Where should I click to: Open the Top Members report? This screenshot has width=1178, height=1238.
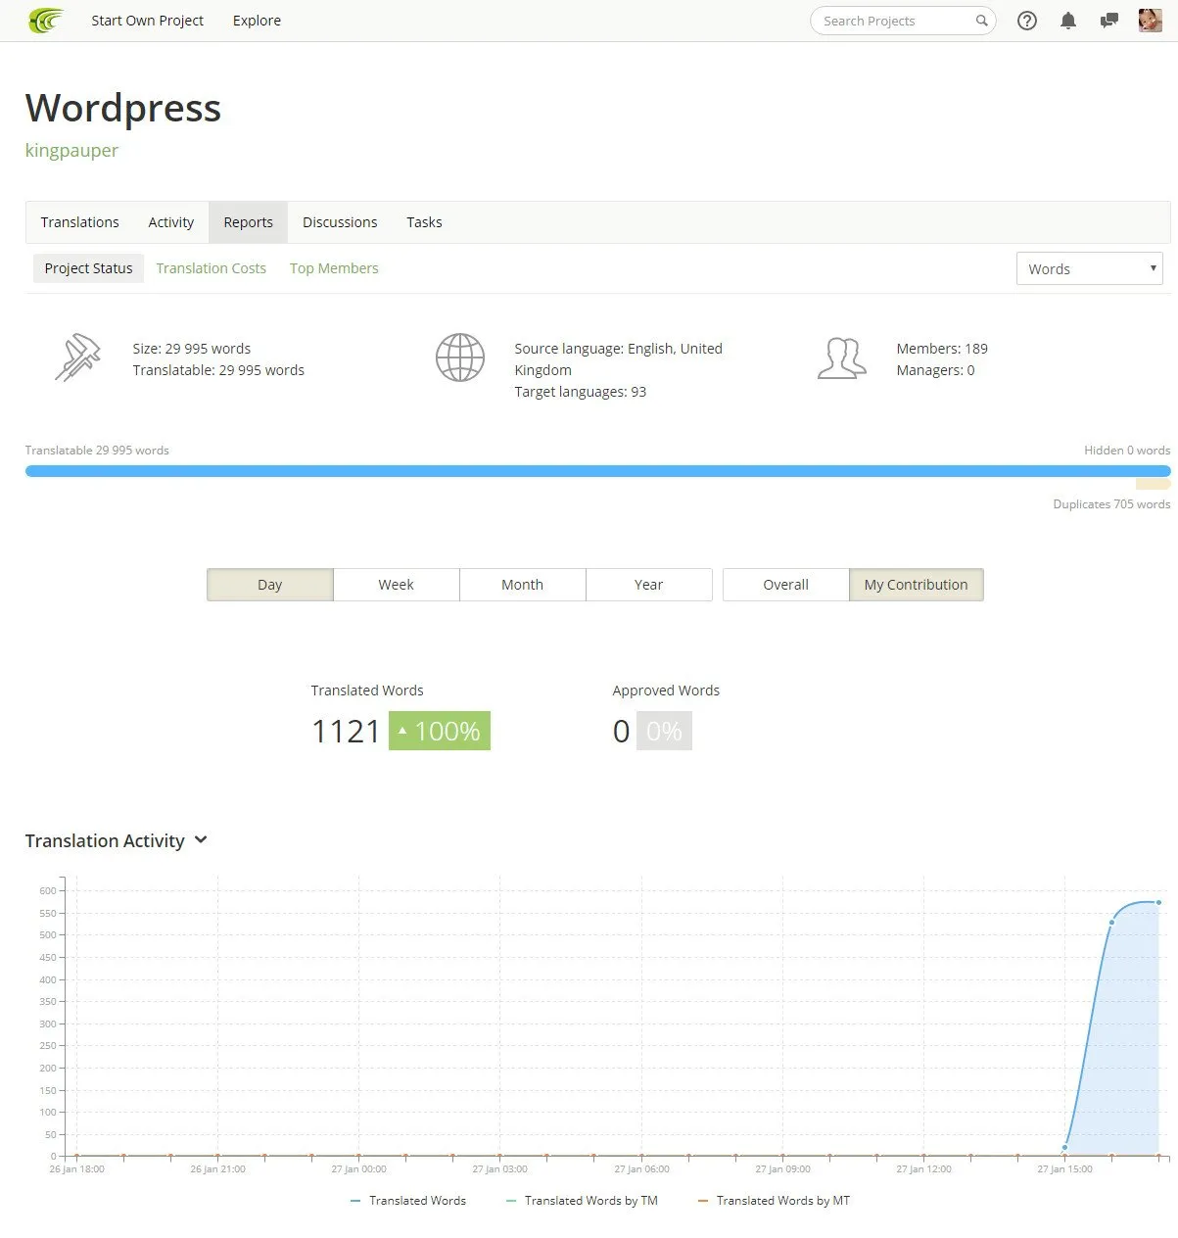pyautogui.click(x=334, y=268)
